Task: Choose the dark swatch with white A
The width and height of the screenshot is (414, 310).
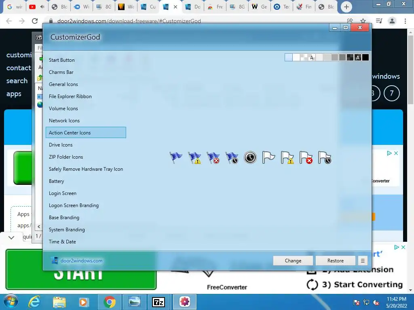Action: (358, 57)
